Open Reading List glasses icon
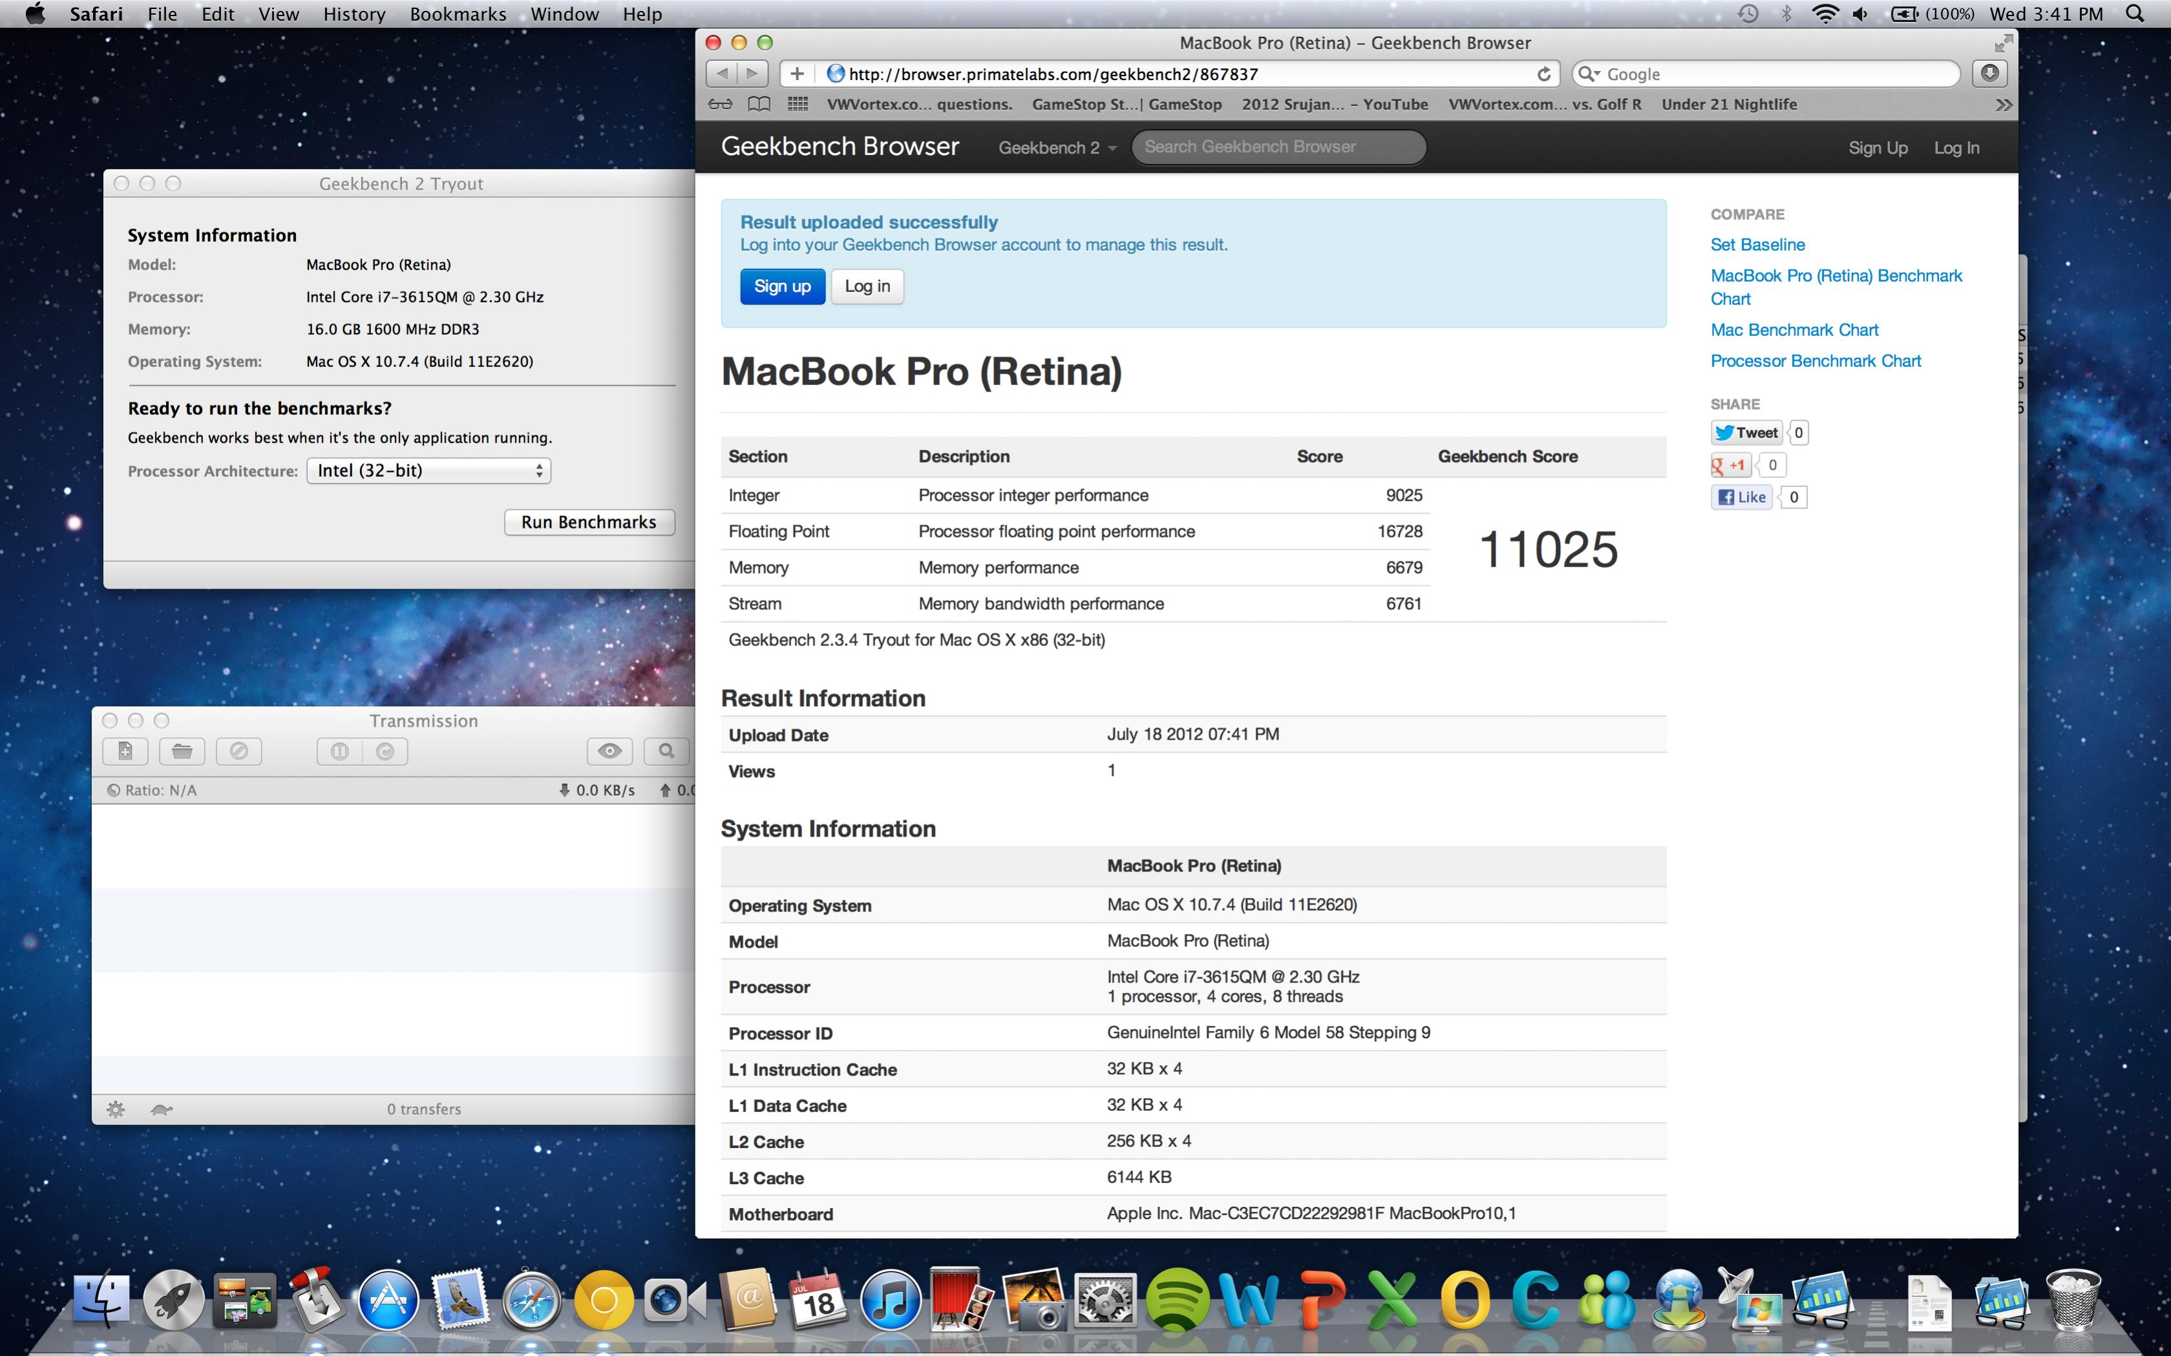 [x=721, y=104]
